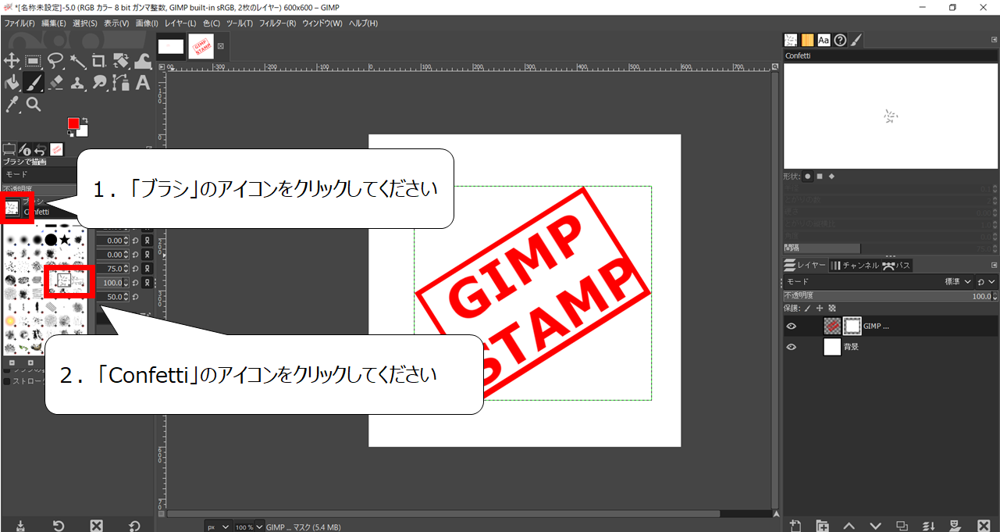Open the Windows menu (ウィンドウ)
The width and height of the screenshot is (1000, 532).
(x=322, y=23)
